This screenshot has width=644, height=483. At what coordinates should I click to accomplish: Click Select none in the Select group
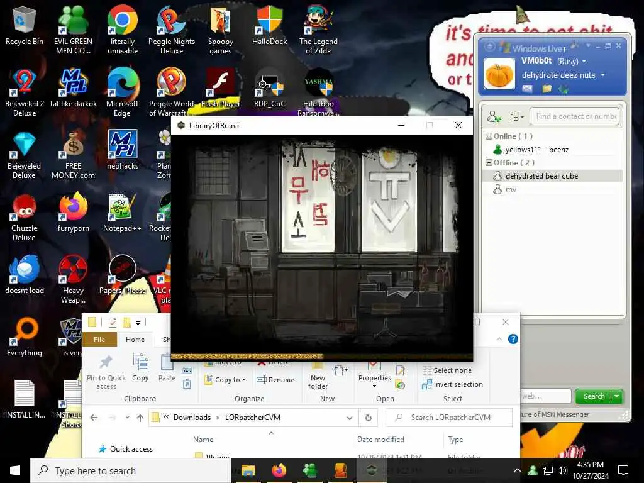(x=447, y=370)
